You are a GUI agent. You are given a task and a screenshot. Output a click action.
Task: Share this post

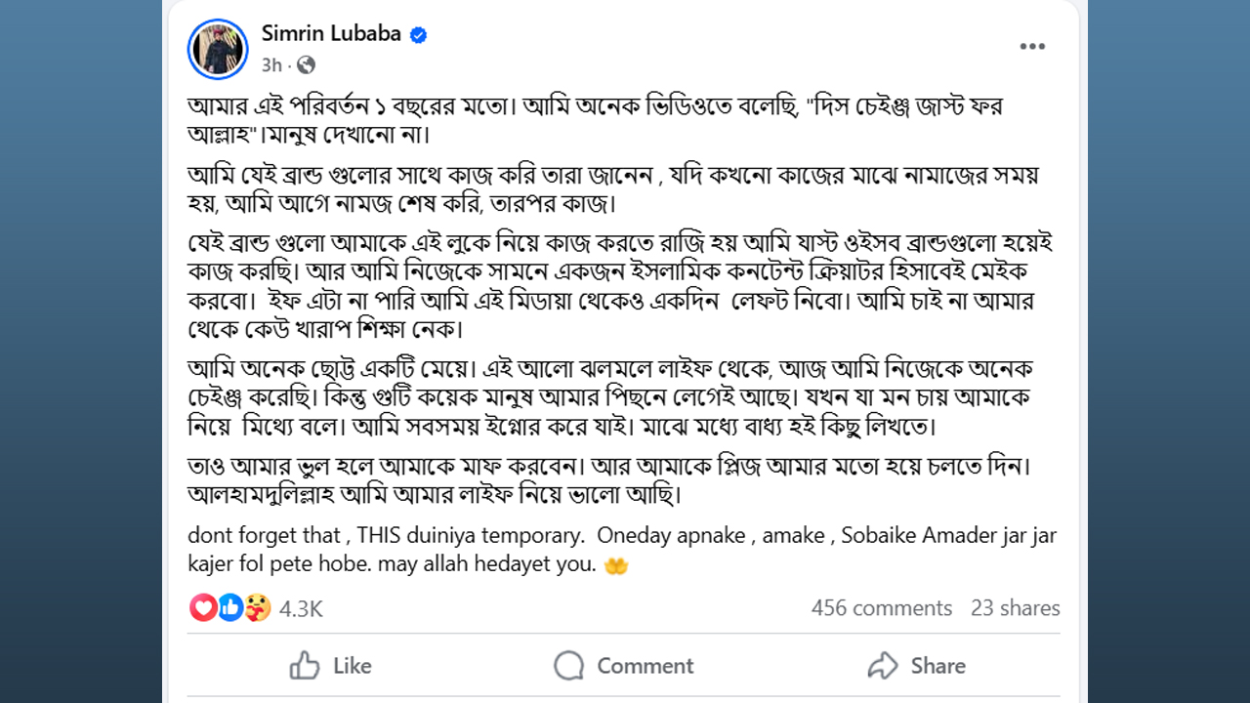click(x=916, y=666)
